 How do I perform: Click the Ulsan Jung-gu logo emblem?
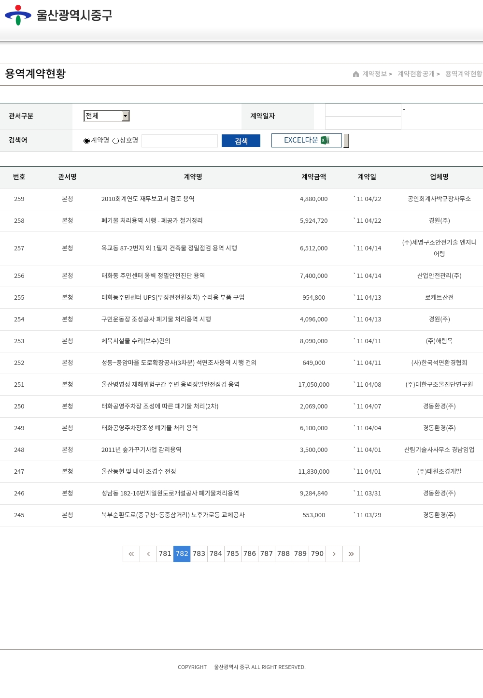pos(18,15)
